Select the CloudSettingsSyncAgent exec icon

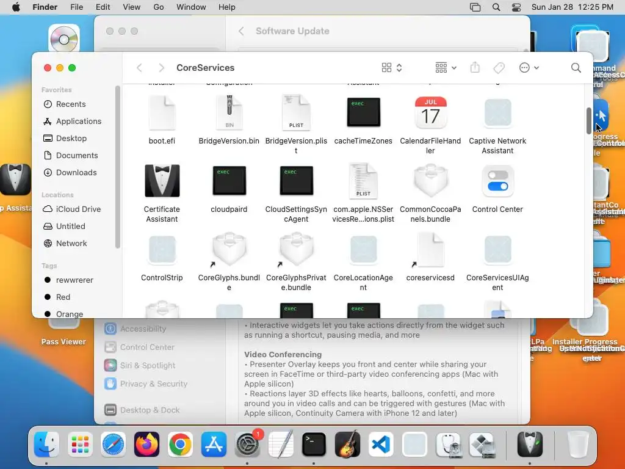(x=296, y=181)
